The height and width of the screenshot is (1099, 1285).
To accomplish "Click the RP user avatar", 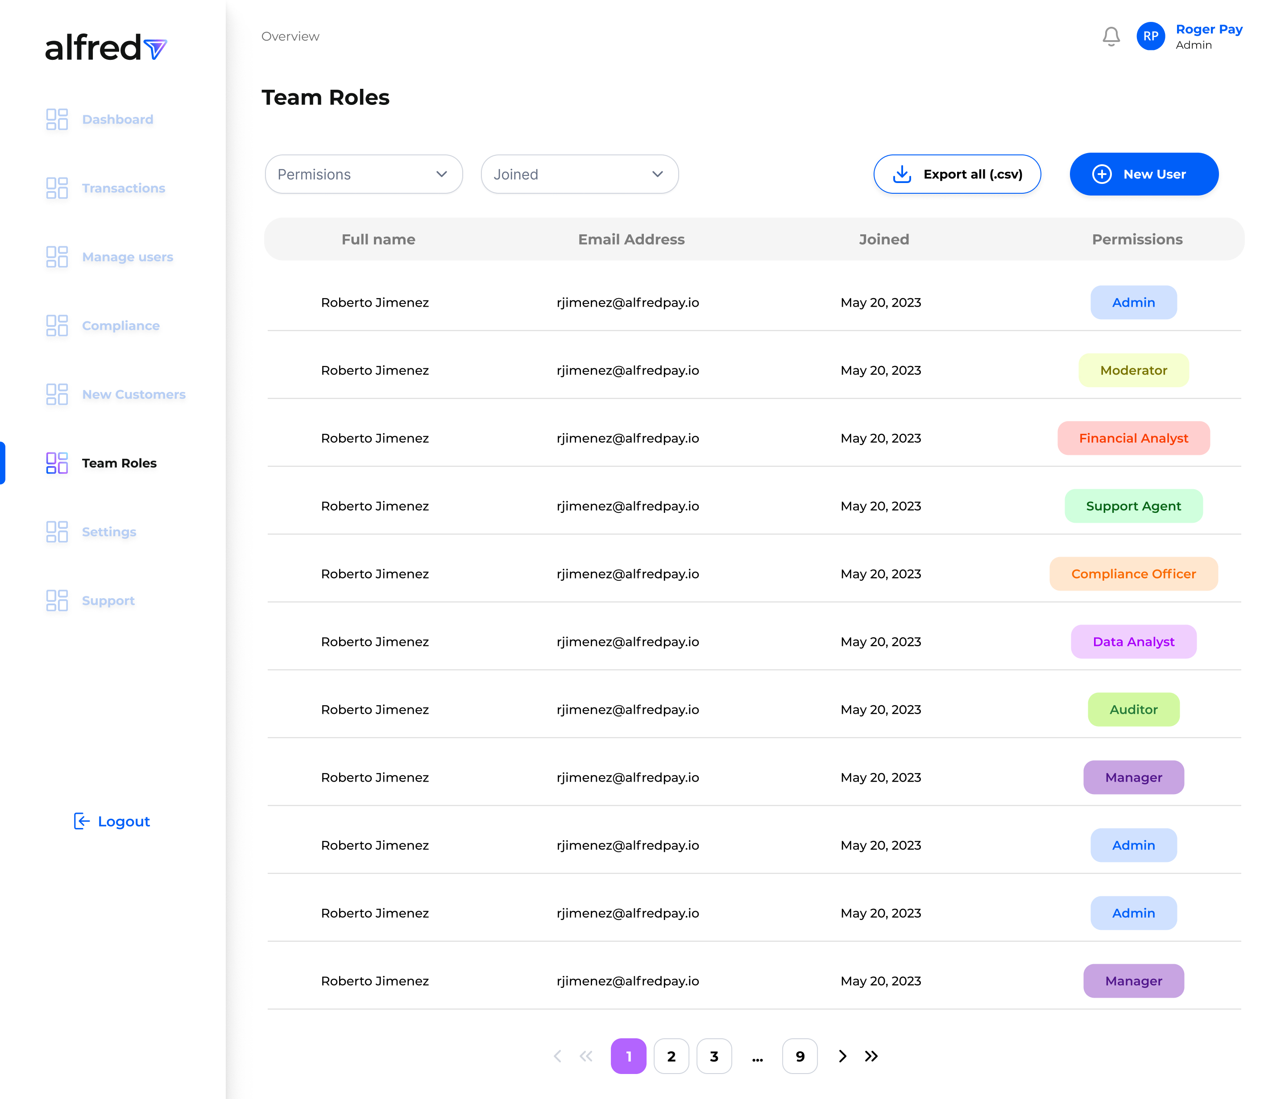I will pyautogui.click(x=1150, y=37).
